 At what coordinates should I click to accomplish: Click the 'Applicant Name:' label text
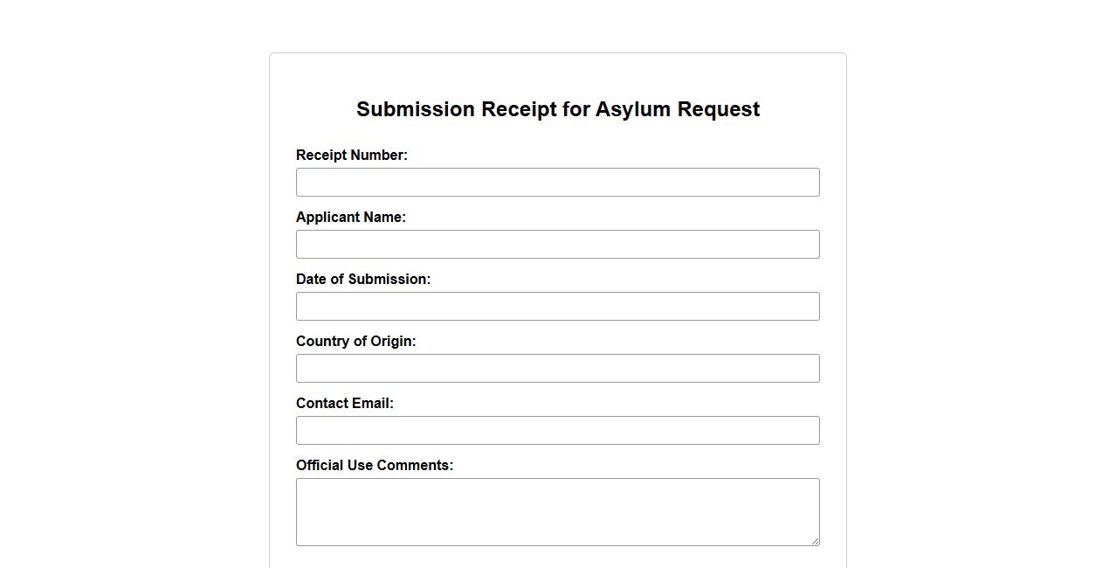pos(351,218)
